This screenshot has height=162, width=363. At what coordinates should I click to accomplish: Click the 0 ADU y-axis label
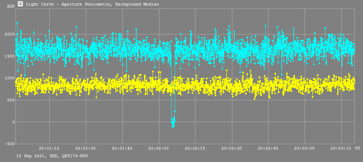click(13, 122)
